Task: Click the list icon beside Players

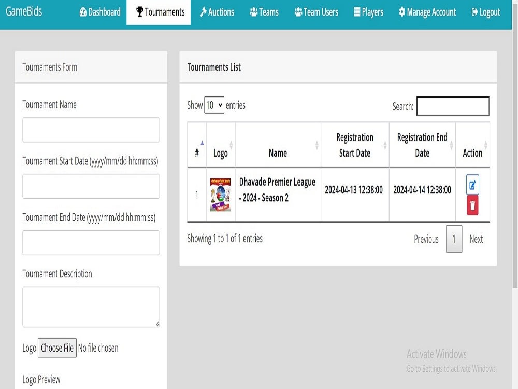Action: [x=357, y=12]
